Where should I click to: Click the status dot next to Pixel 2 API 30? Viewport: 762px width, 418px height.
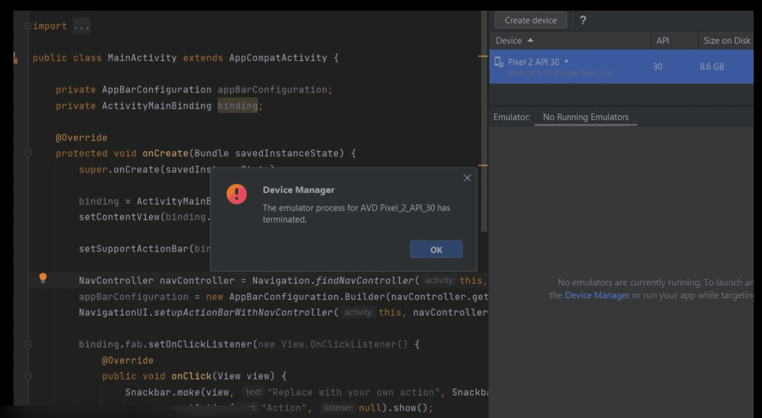tap(566, 61)
